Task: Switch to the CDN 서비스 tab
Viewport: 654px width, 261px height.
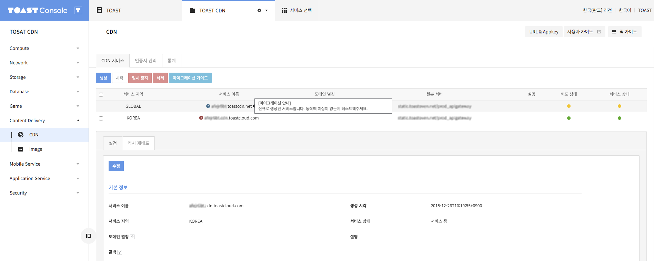Action: pyautogui.click(x=113, y=61)
